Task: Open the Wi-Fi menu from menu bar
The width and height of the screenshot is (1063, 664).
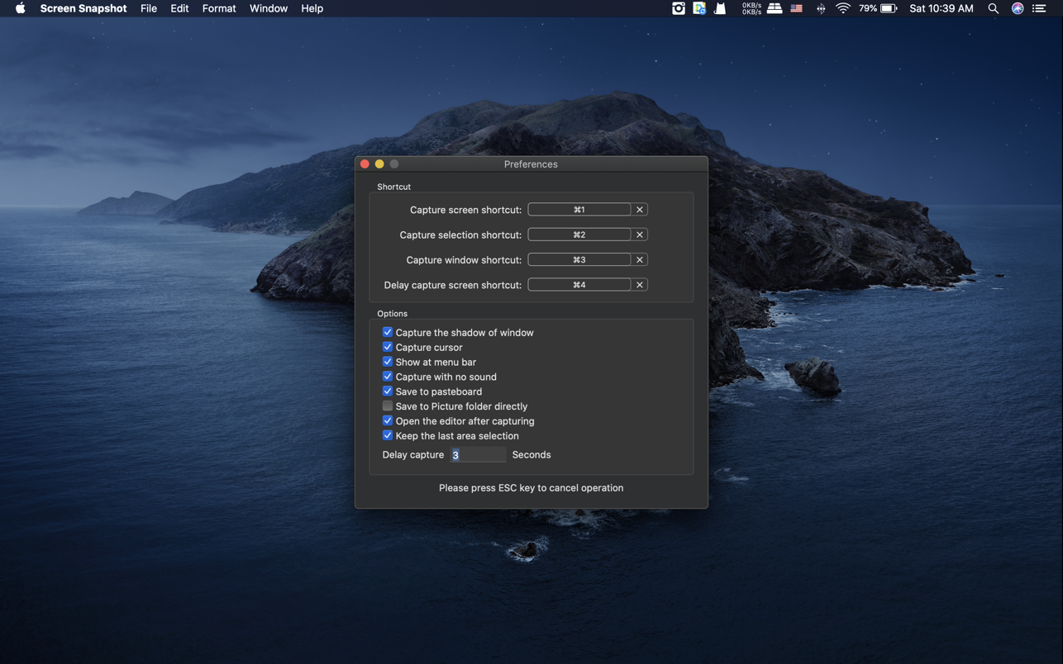Action: point(842,8)
